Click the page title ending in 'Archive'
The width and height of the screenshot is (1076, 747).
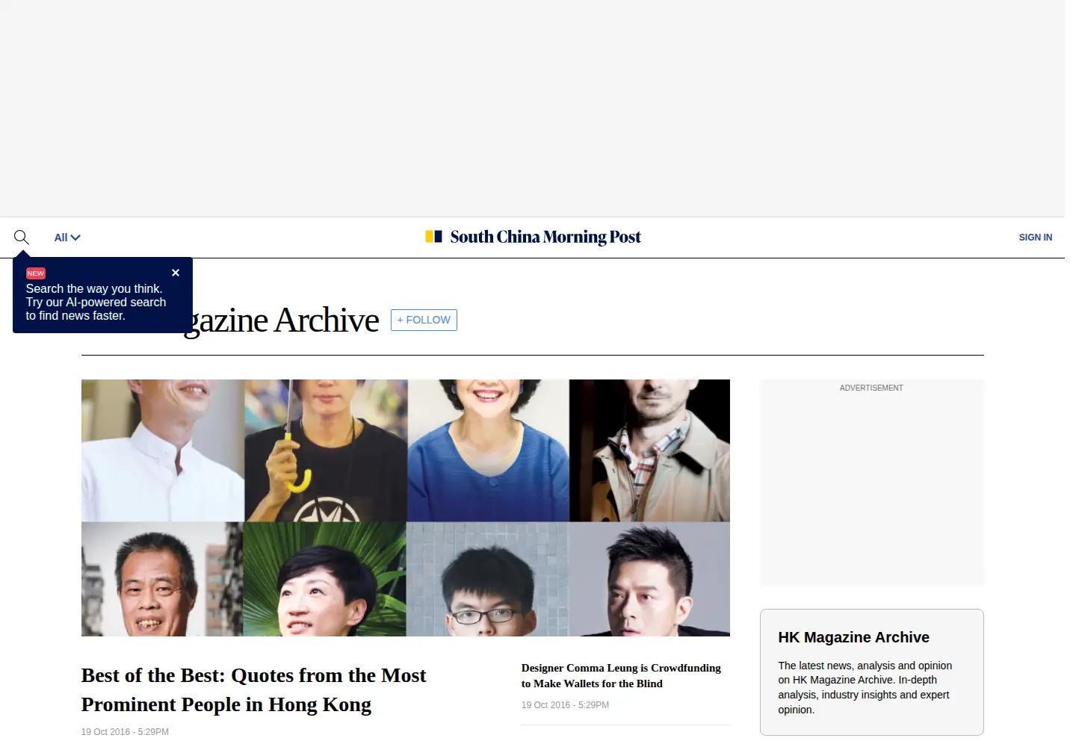click(282, 320)
